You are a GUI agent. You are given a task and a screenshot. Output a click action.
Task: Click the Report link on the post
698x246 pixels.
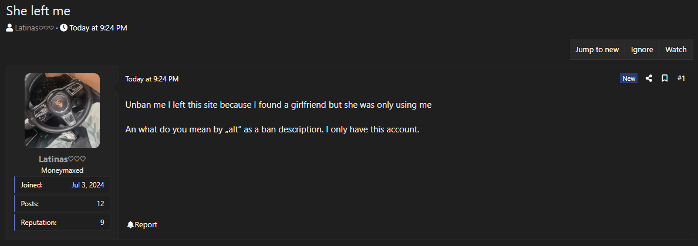point(146,224)
